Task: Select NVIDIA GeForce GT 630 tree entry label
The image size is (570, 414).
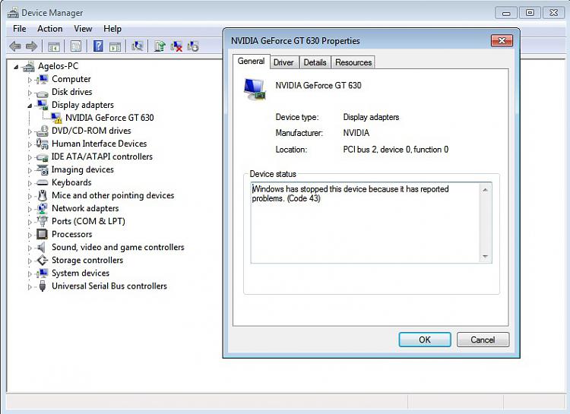Action: point(109,118)
